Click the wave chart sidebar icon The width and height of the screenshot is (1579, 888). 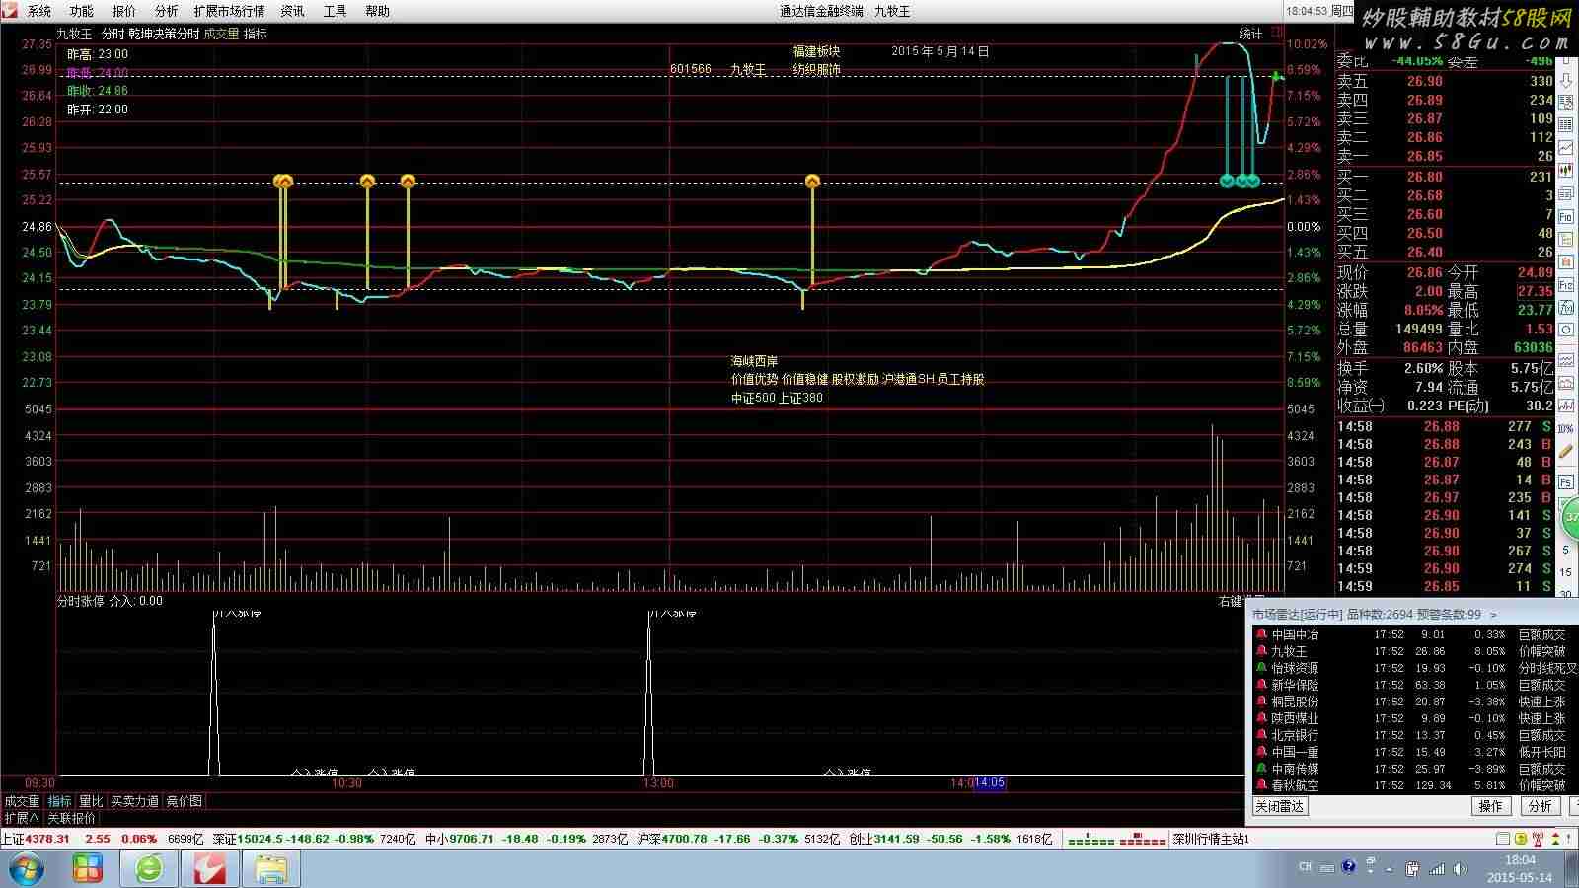1565,360
